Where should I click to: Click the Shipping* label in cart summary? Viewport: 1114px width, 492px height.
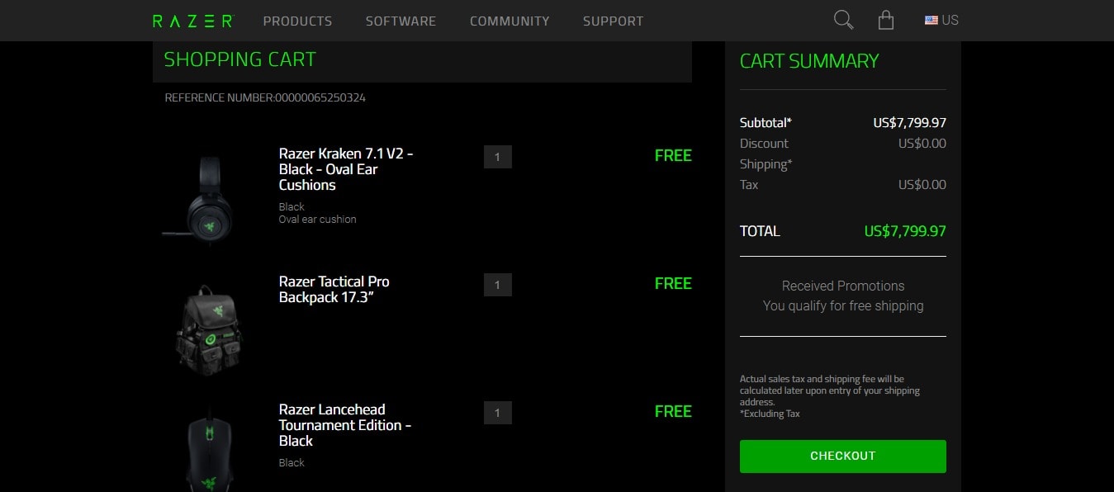[x=766, y=164]
